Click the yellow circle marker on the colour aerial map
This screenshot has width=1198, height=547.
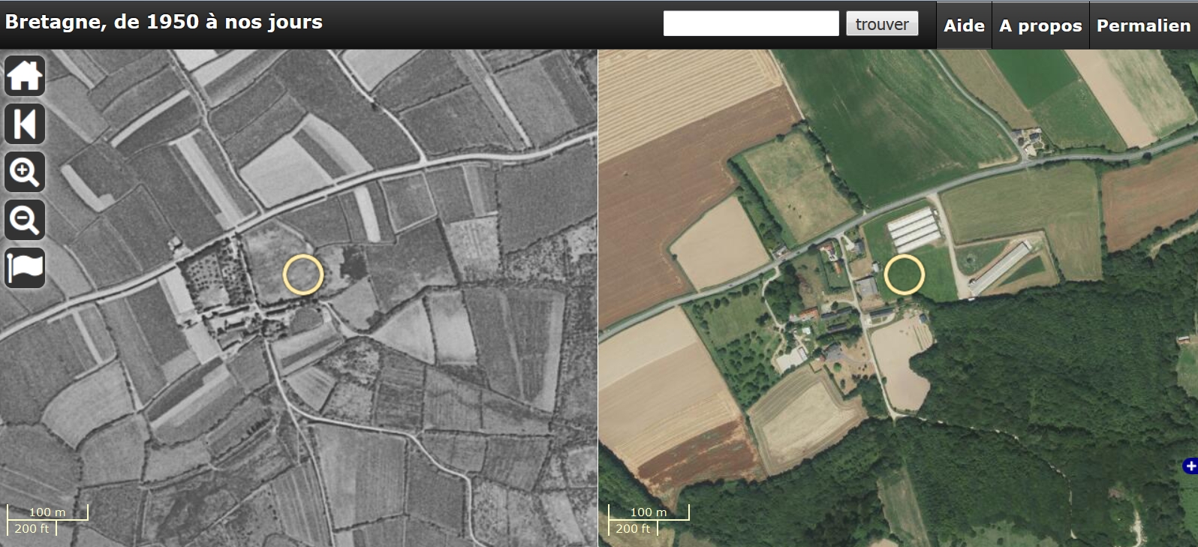pyautogui.click(x=904, y=274)
